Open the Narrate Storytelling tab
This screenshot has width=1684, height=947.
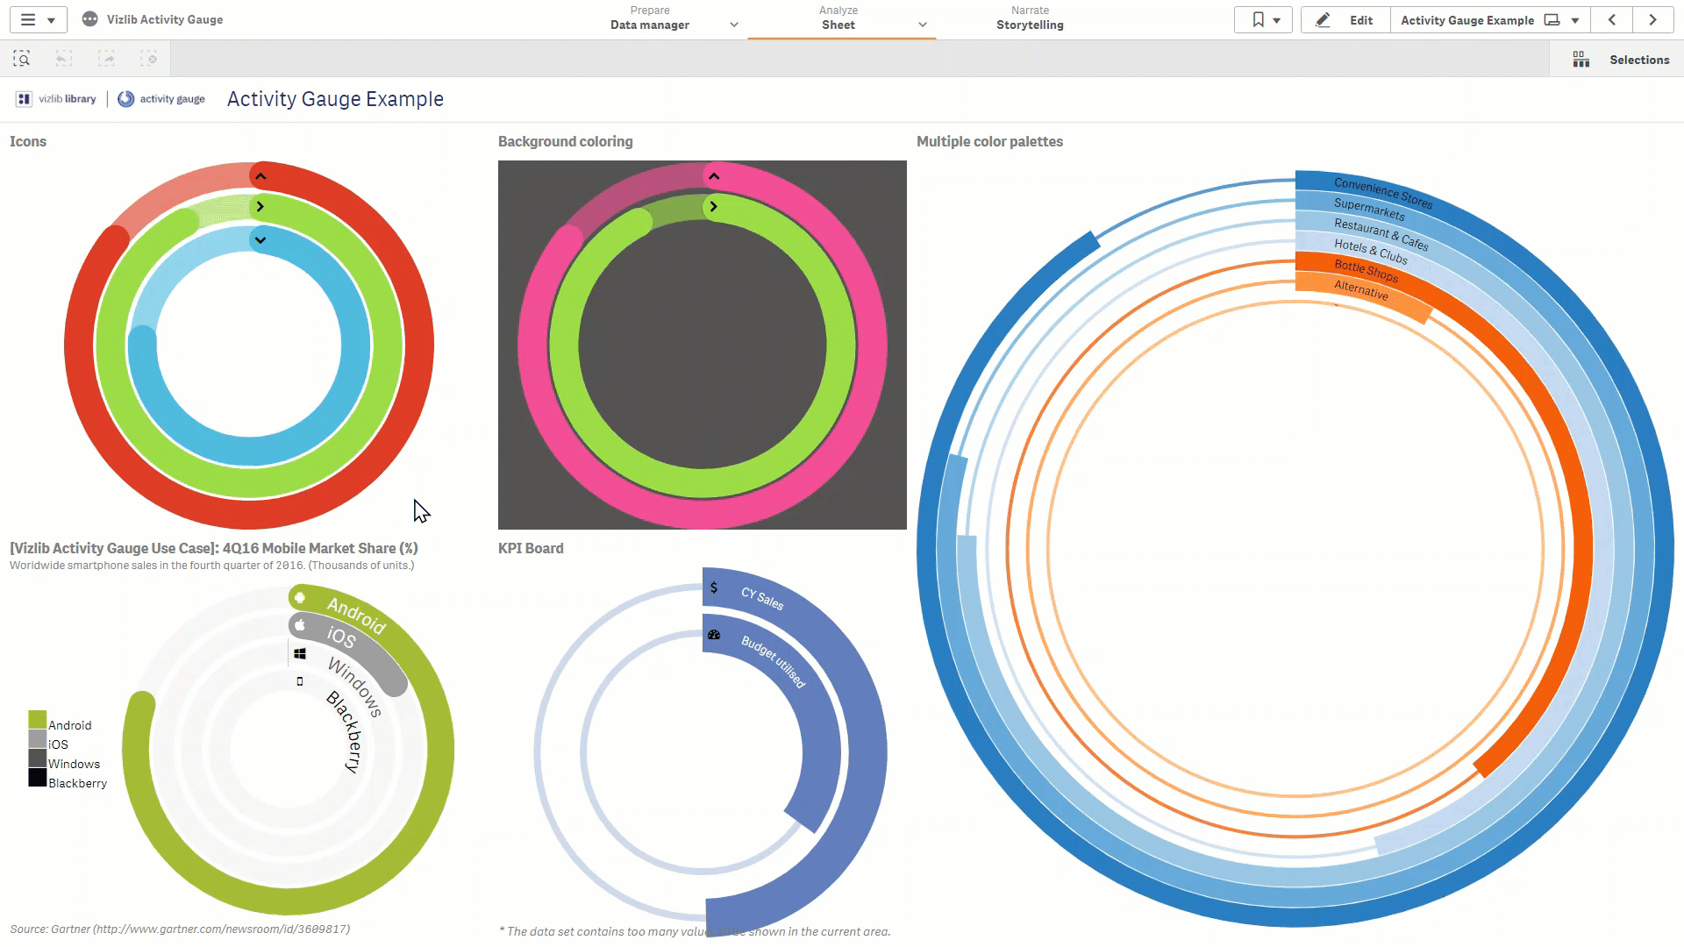(1030, 18)
